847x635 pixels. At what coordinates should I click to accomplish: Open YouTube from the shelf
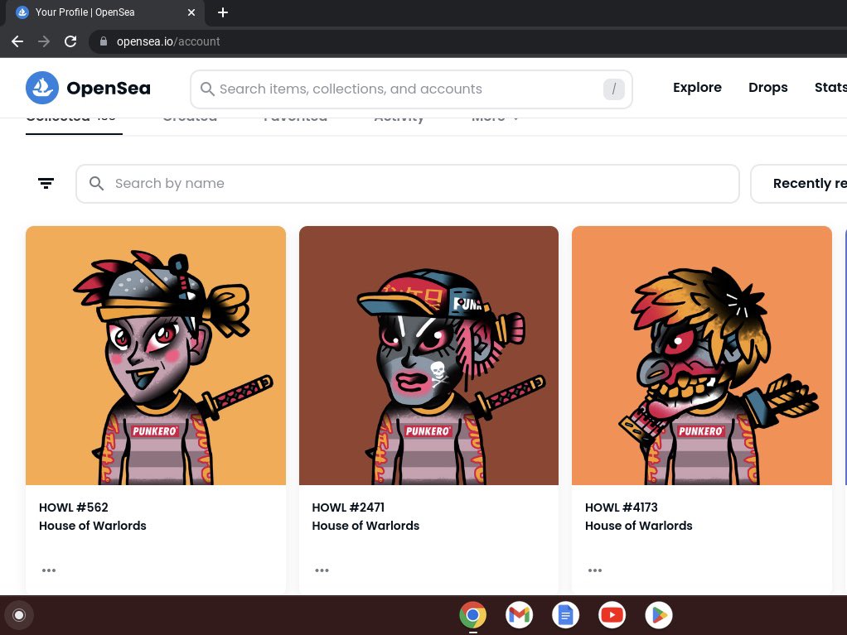point(612,615)
